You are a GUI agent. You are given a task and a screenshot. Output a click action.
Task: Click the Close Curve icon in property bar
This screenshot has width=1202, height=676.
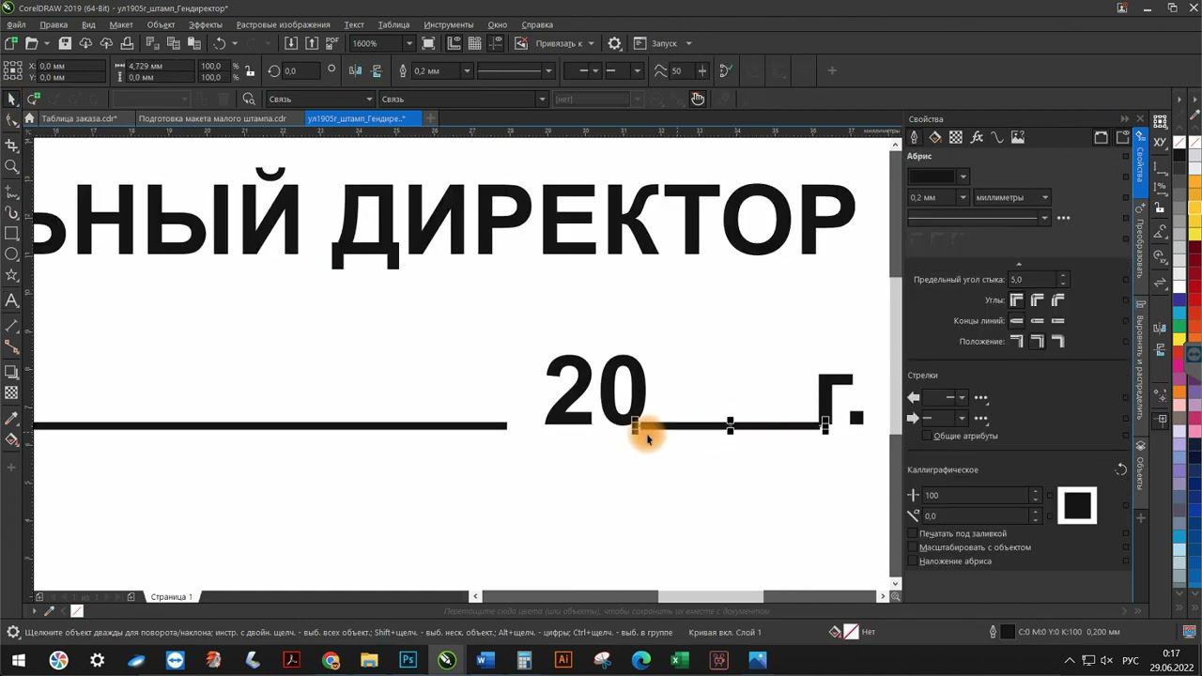tap(725, 70)
